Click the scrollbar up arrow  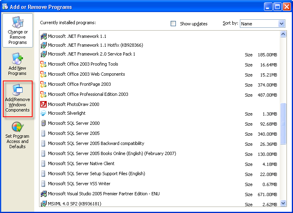[x=283, y=34]
